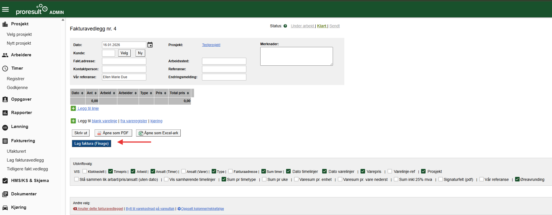Sort table by Arbeider column
Viewport: 552px width, 215px height.
[128, 93]
